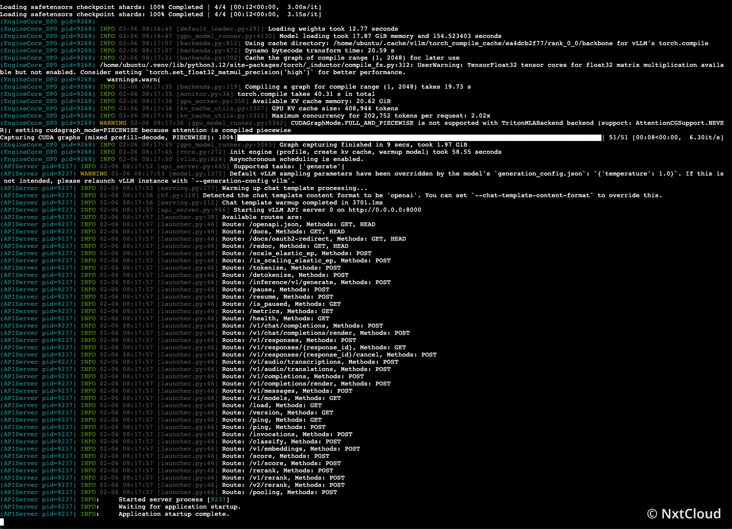Click the '/is_paused' route text
The image size is (732, 529).
[268, 304]
